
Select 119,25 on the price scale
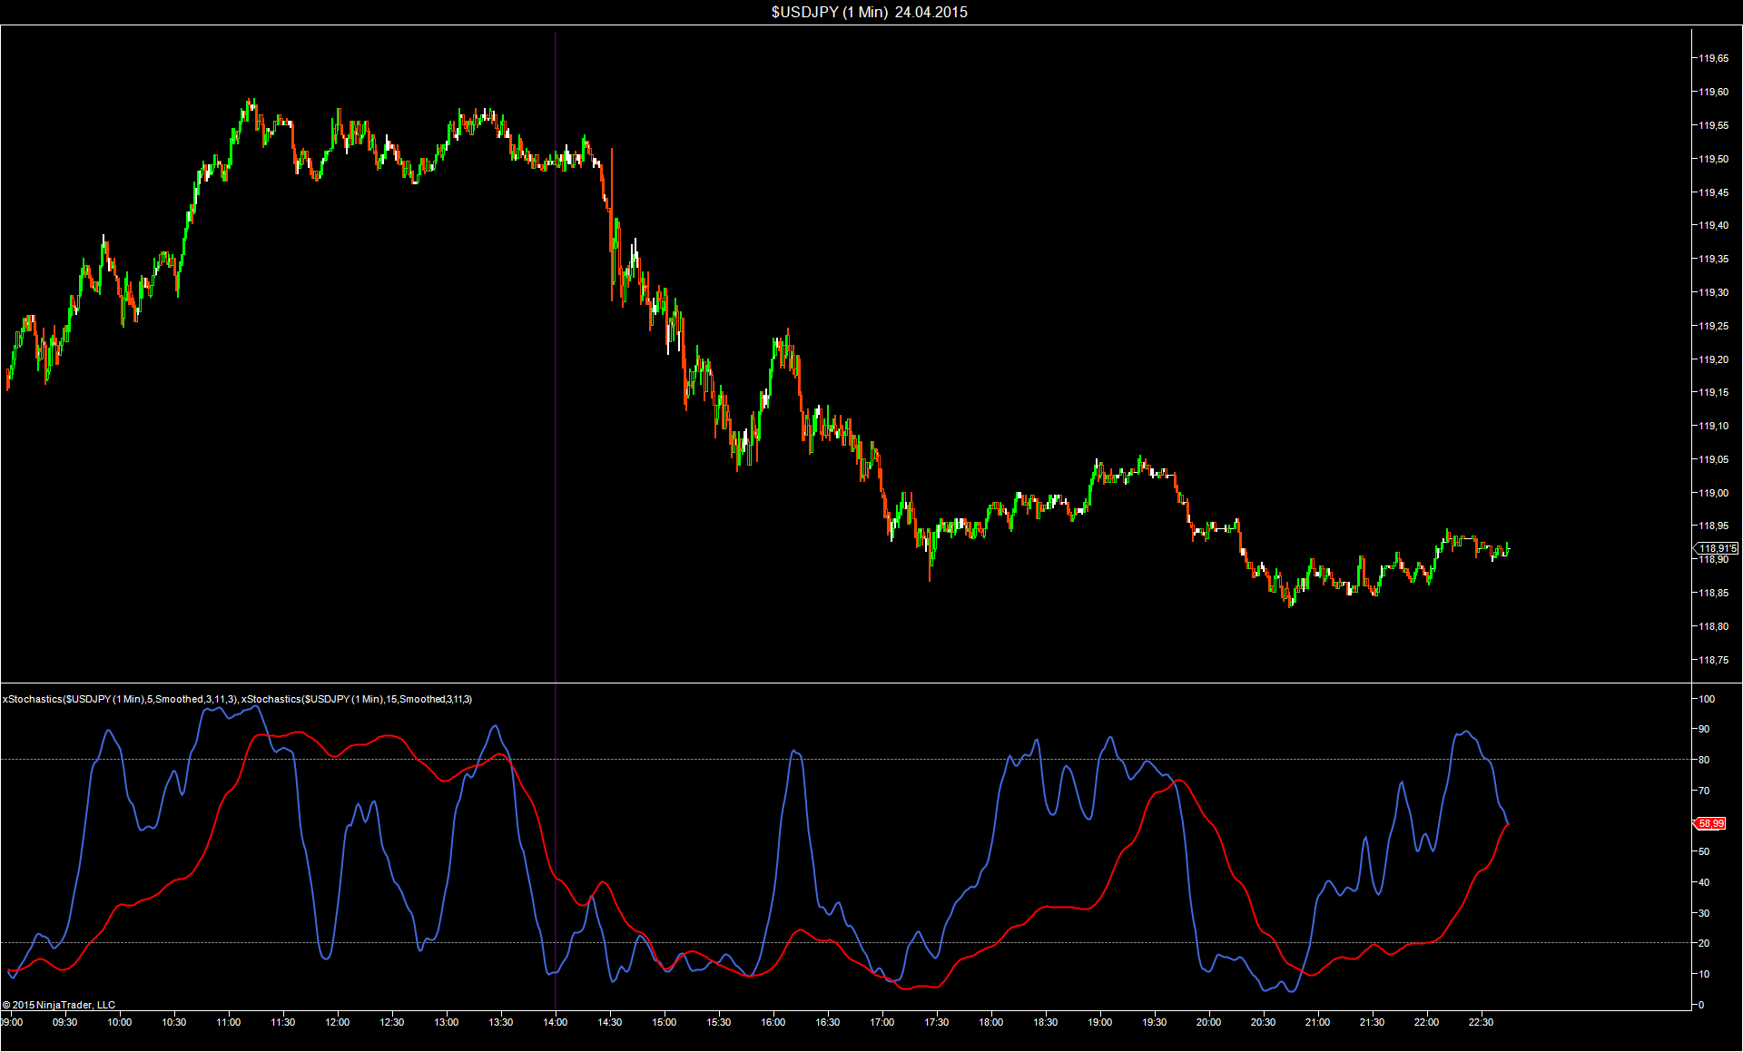(1714, 326)
